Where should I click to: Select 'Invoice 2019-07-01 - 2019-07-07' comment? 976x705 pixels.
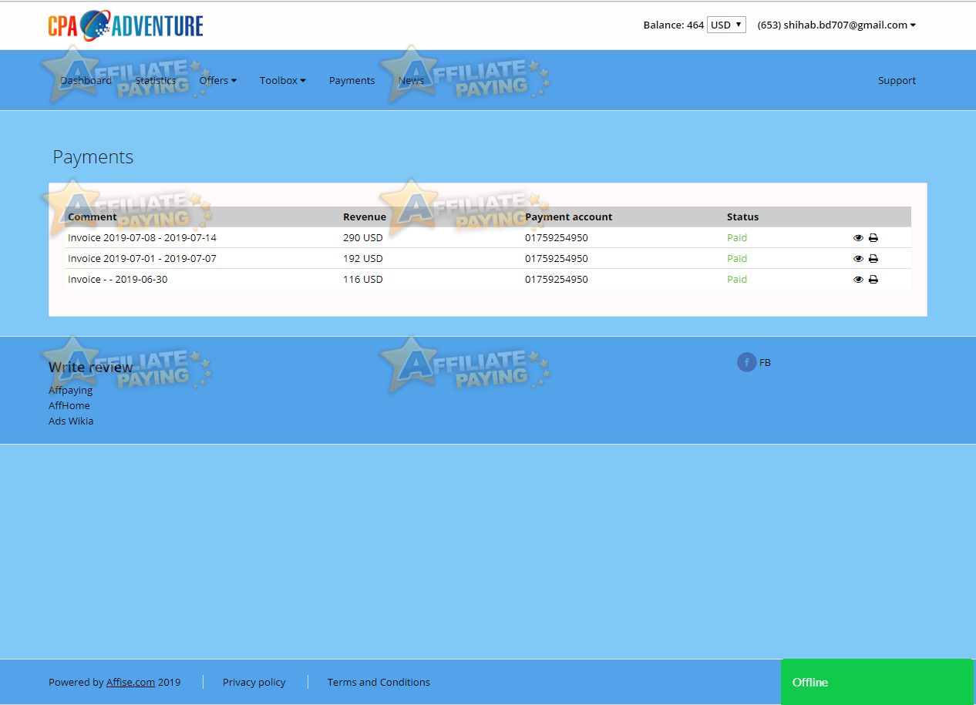tap(142, 259)
